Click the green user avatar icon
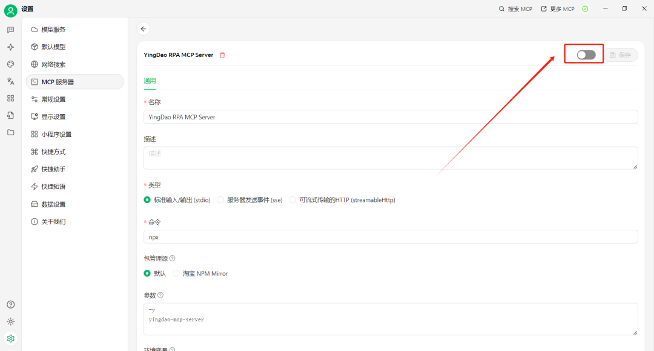This screenshot has width=654, height=351. pos(10,10)
